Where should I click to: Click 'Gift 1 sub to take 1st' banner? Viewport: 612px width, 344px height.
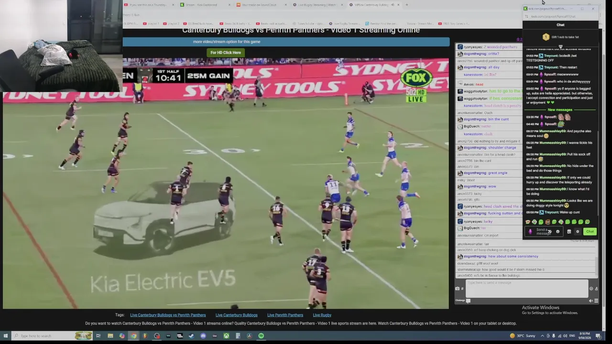pyautogui.click(x=560, y=37)
